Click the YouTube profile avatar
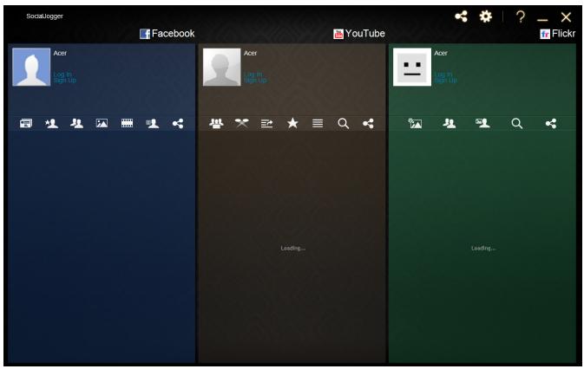 (x=221, y=67)
